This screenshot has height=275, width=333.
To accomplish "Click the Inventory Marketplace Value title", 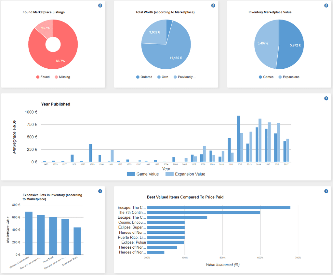I will tap(270, 12).
